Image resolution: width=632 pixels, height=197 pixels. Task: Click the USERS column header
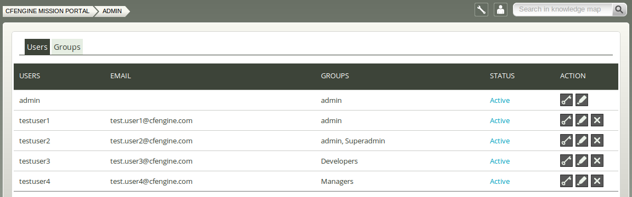tap(30, 76)
